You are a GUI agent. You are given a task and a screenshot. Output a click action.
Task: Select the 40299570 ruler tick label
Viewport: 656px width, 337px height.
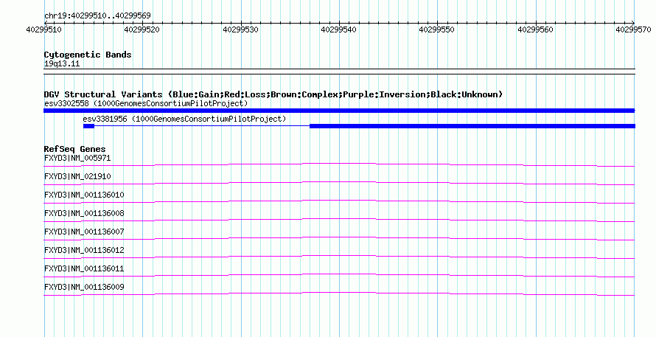tap(633, 29)
